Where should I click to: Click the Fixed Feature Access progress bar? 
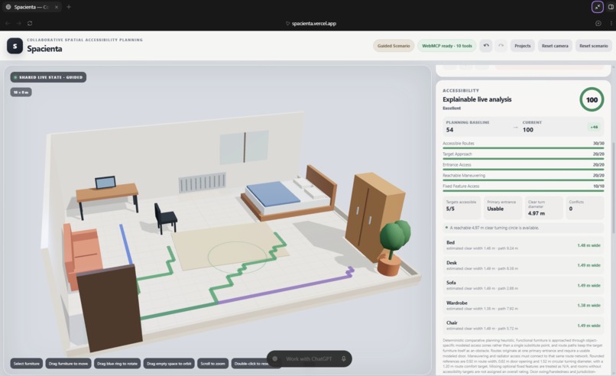point(524,191)
